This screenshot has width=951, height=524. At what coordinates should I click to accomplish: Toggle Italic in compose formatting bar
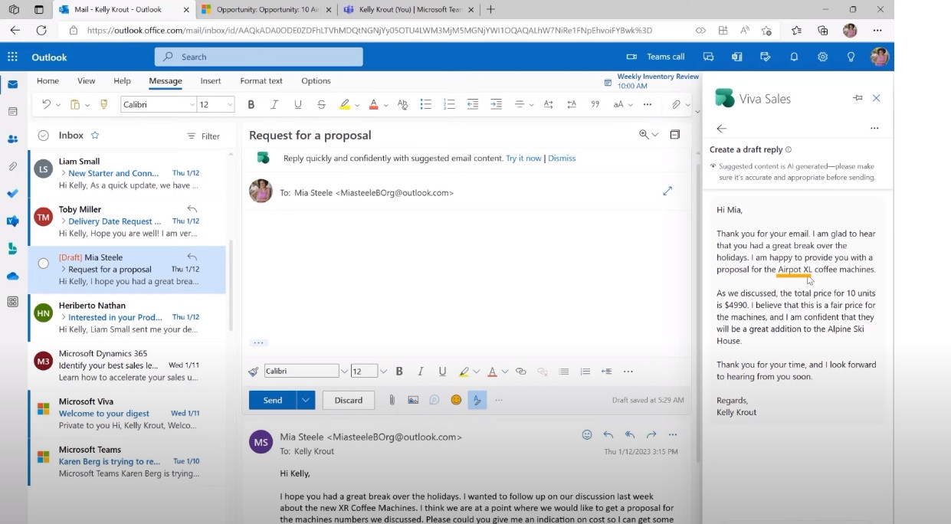click(x=421, y=372)
